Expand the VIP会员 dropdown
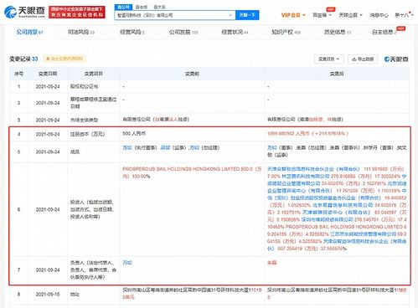418x308 pixels. (x=293, y=15)
